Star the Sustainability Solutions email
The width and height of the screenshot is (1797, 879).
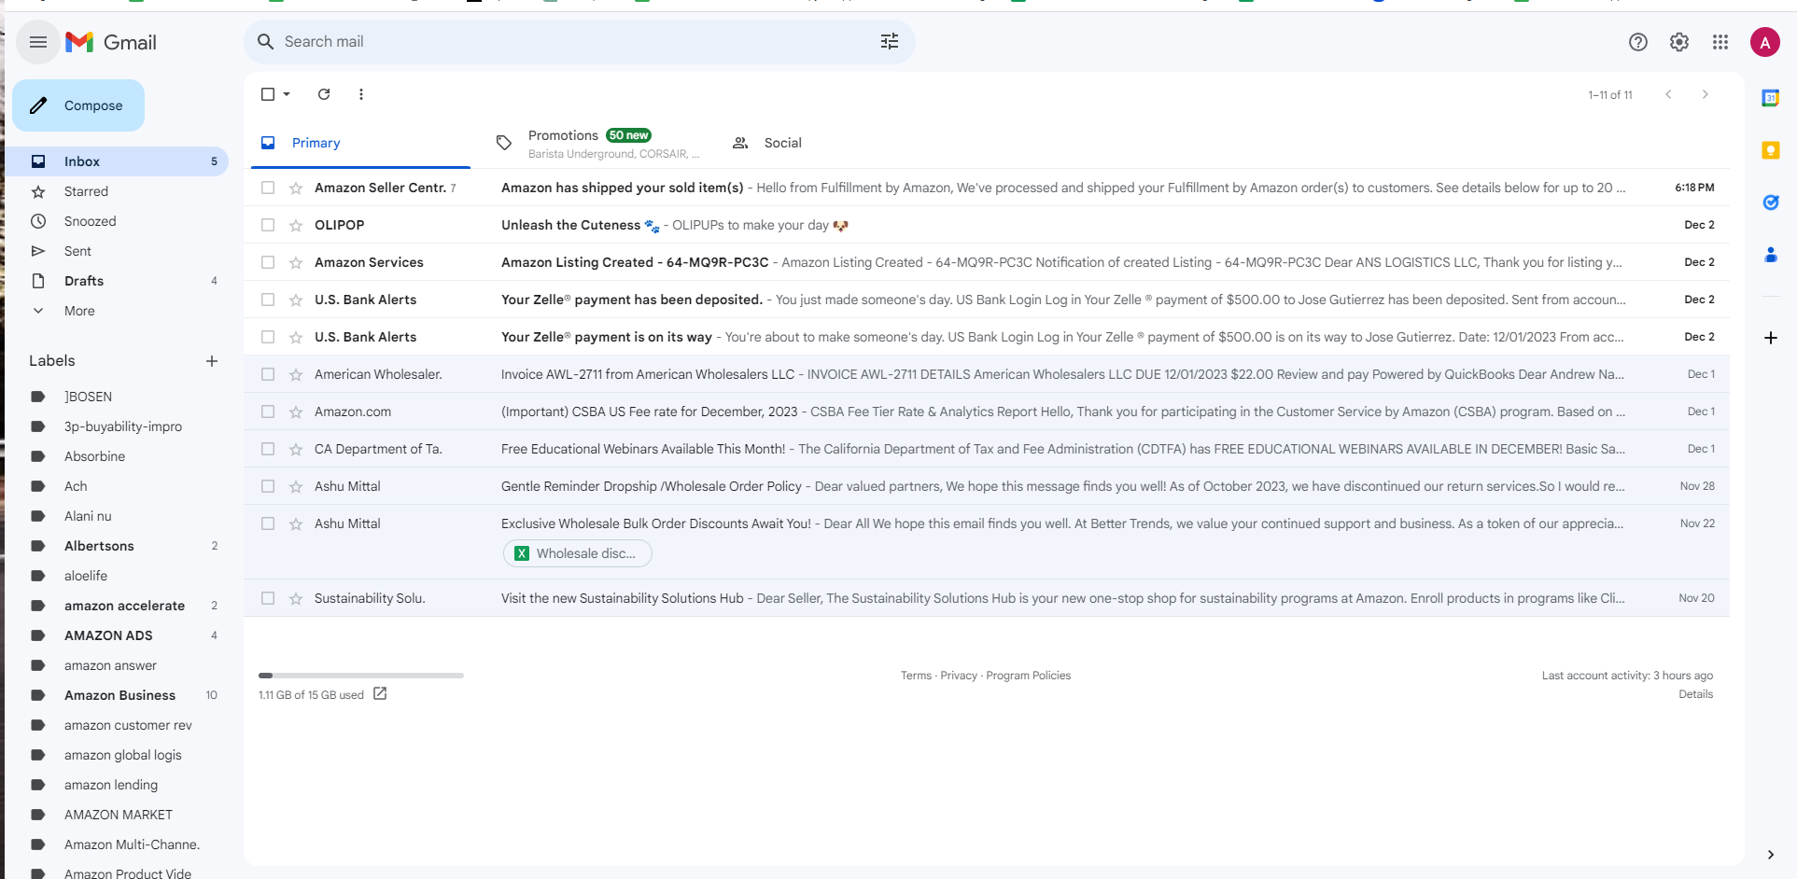tap(296, 598)
